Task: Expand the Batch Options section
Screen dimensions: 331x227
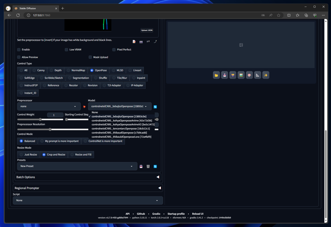Action: click(88, 177)
